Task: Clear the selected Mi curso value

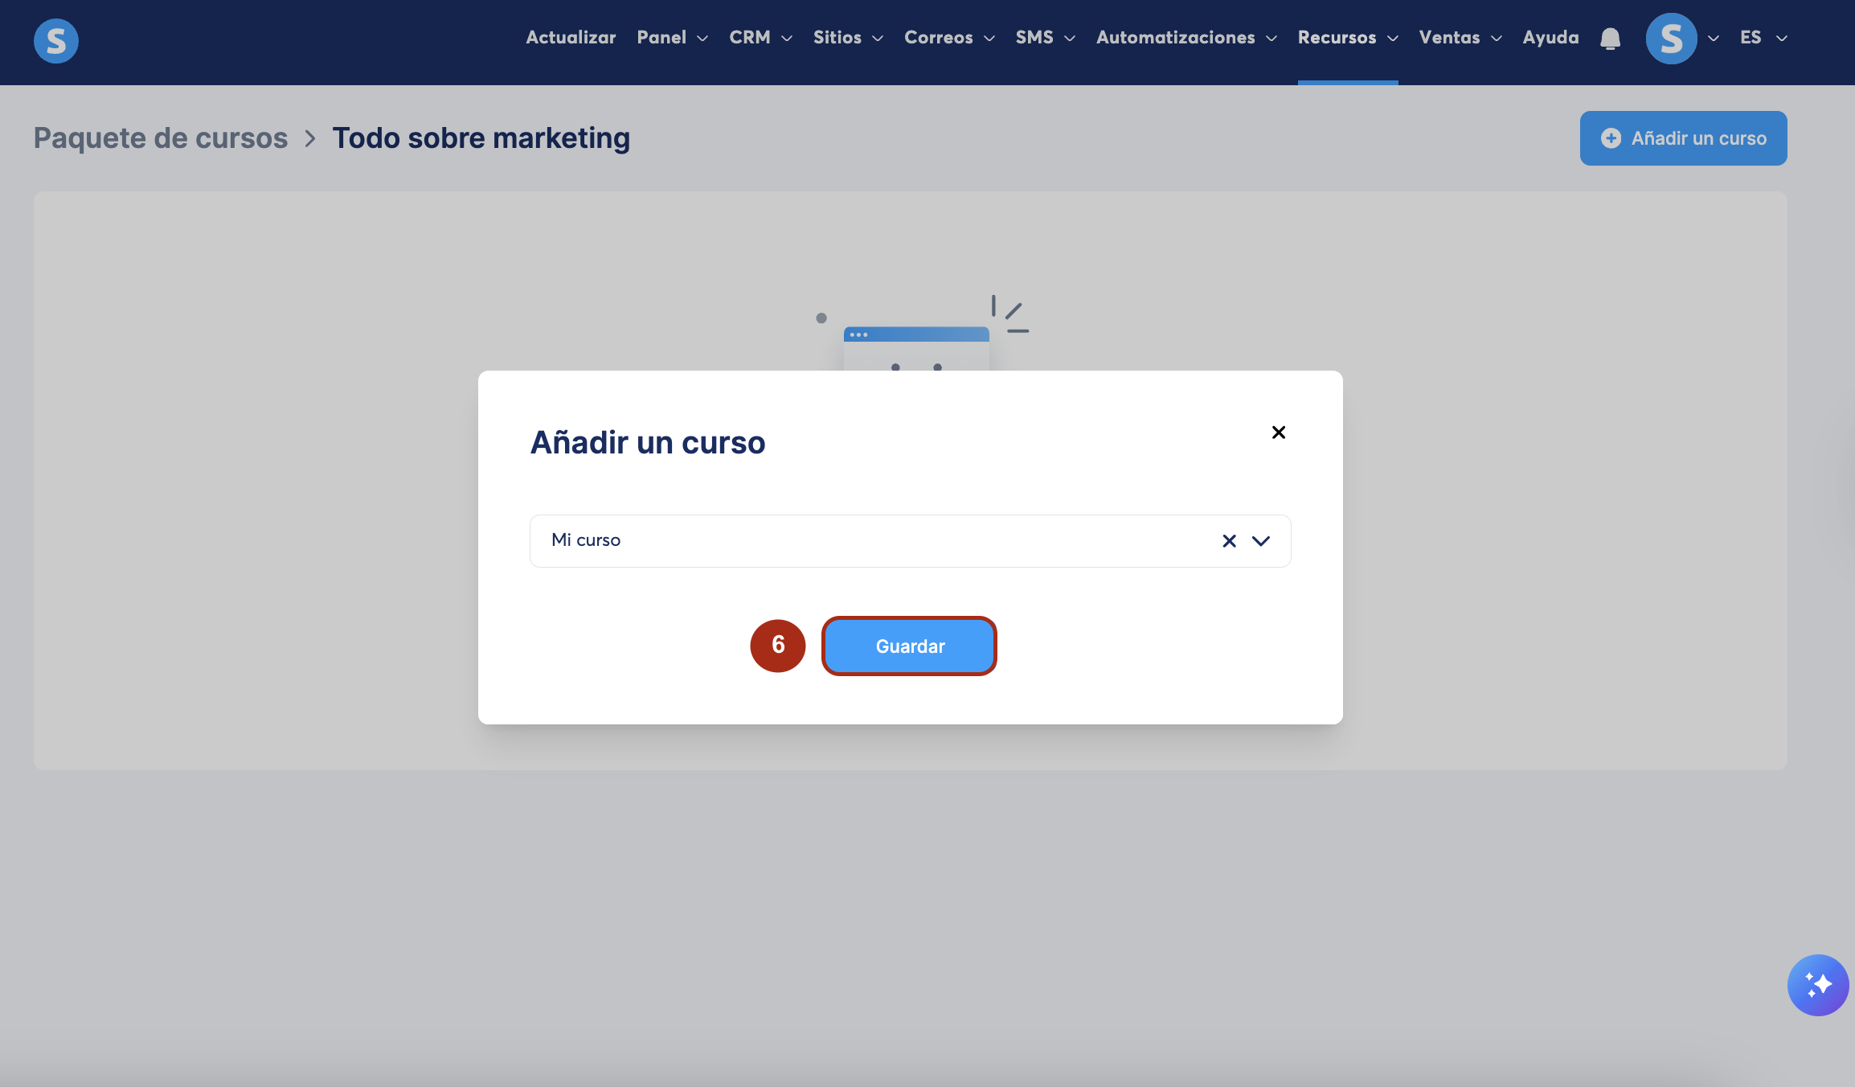Action: tap(1229, 541)
